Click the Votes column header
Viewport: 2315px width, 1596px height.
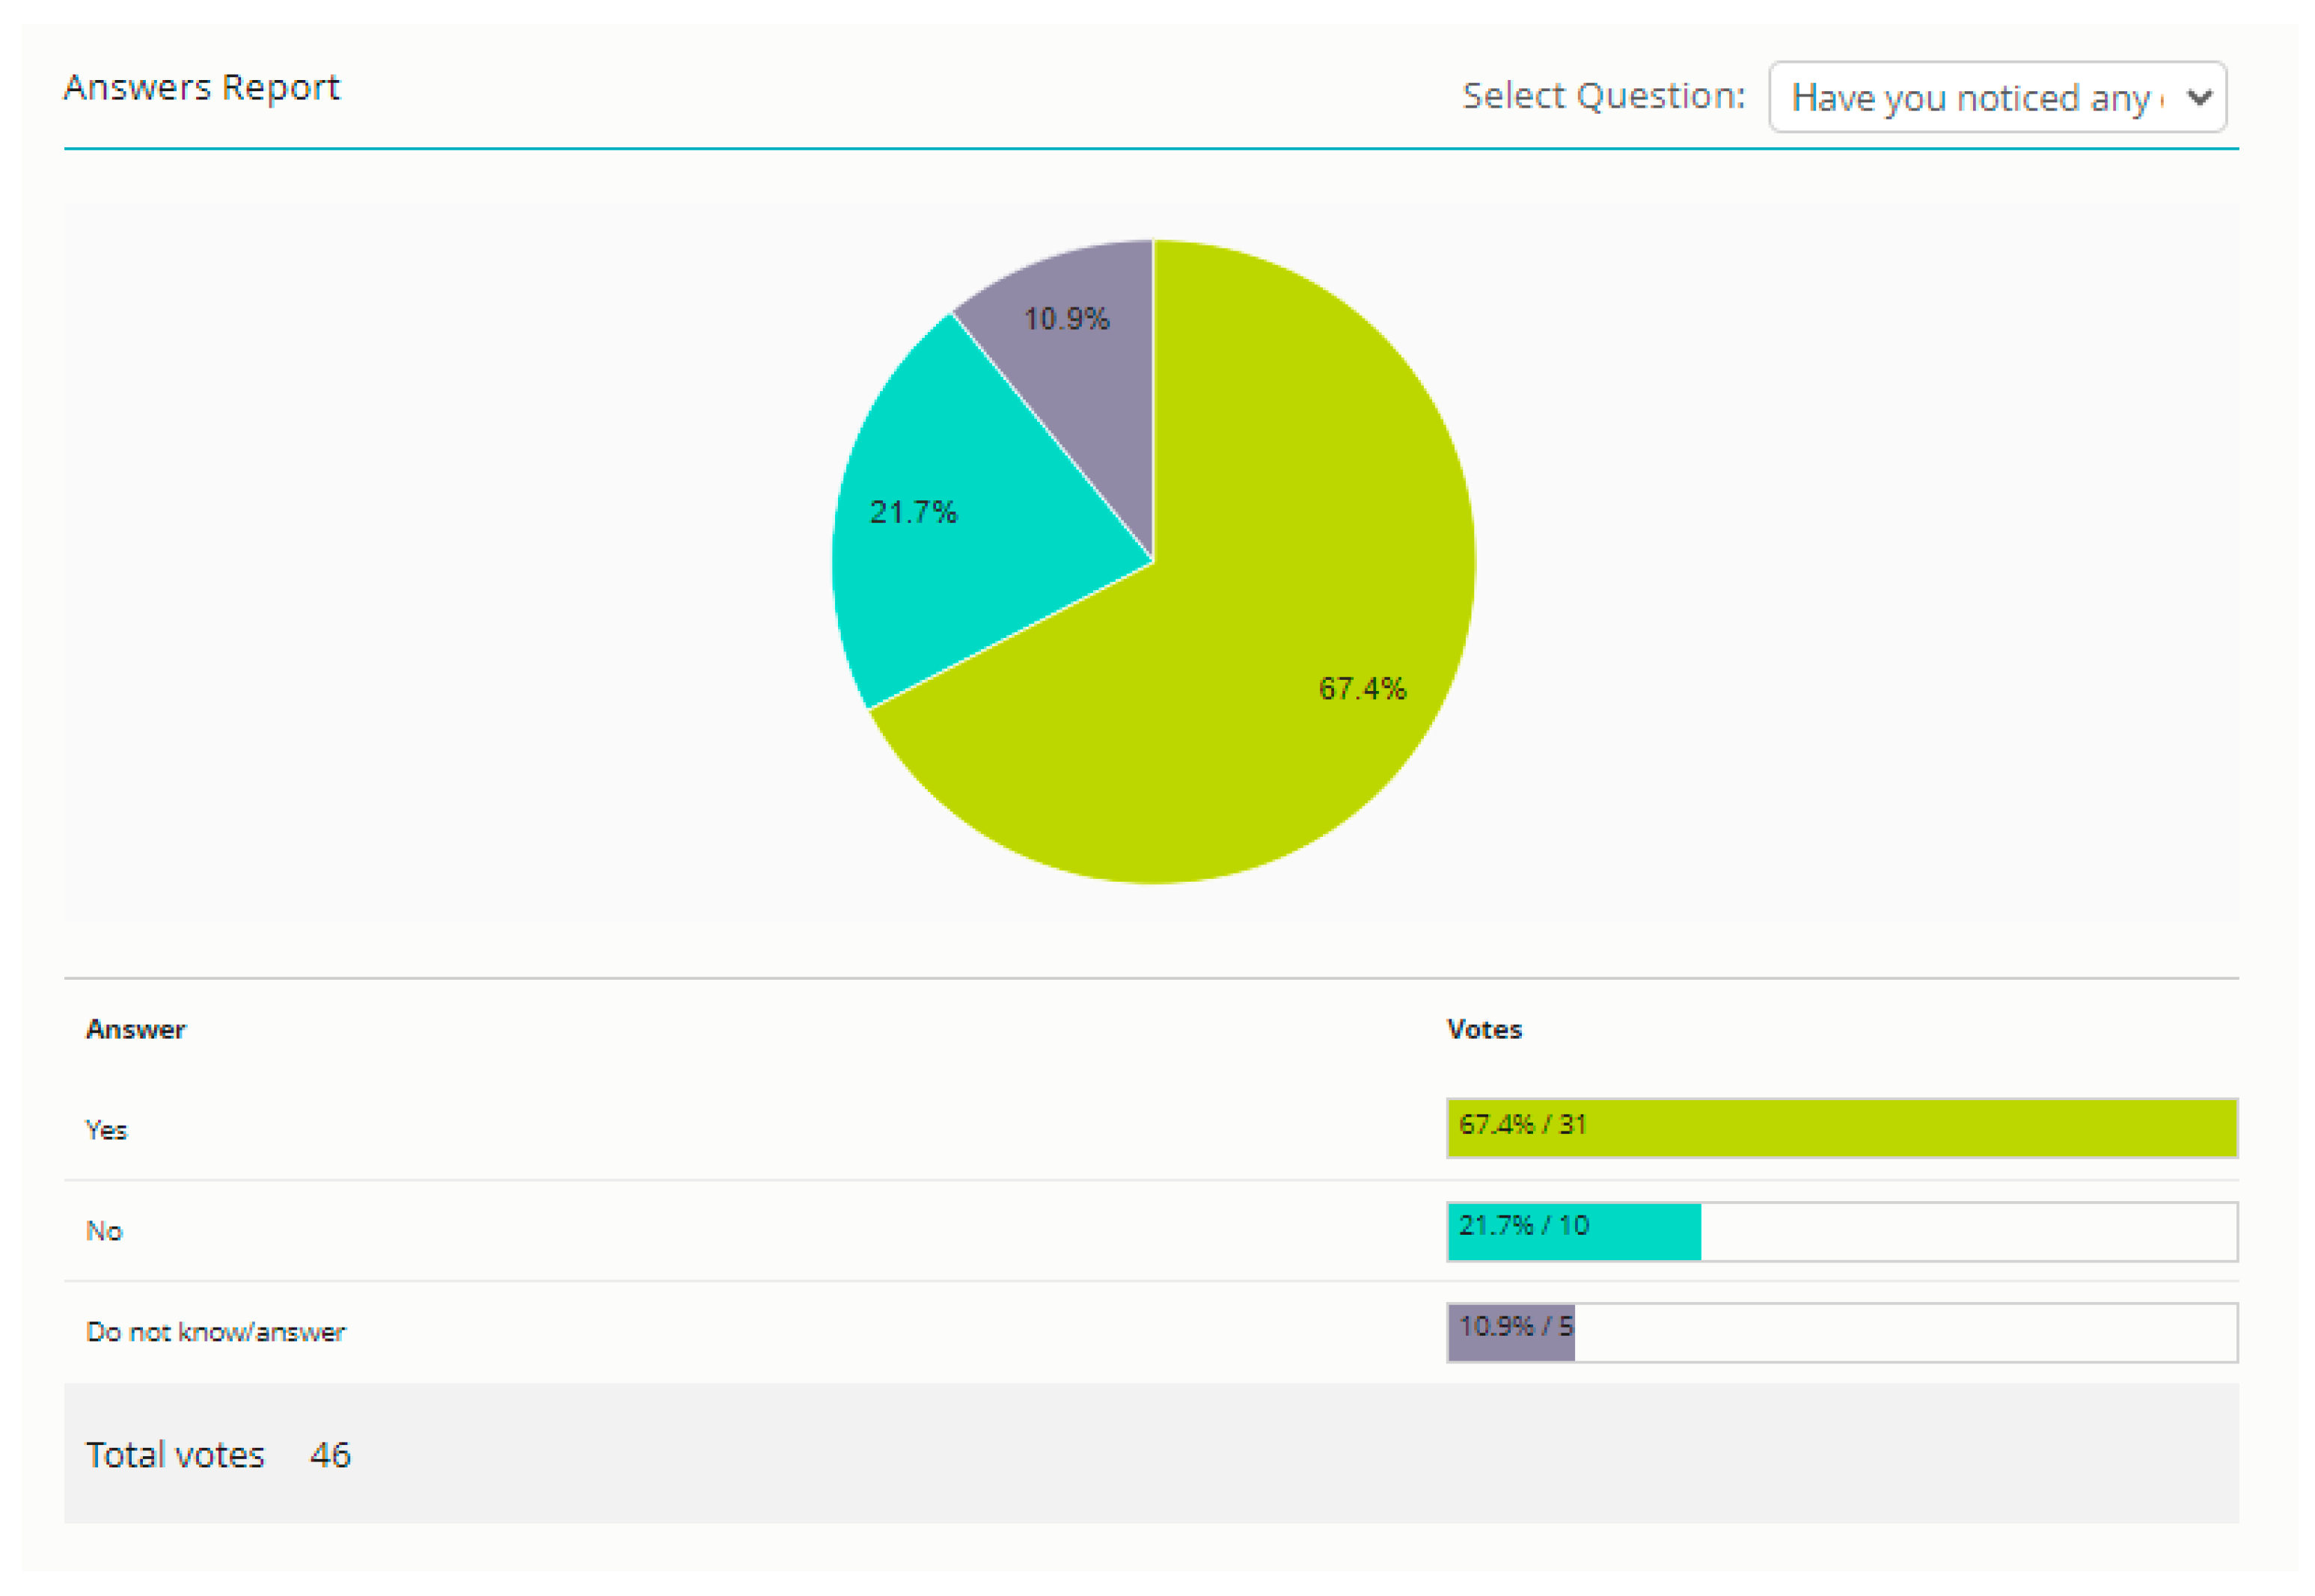coord(1484,1030)
